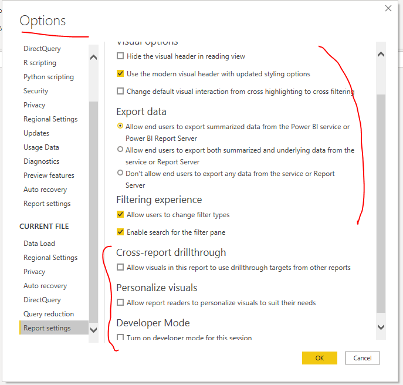Uncheck Use the modern visual header option
This screenshot has width=403, height=385.
point(120,73)
